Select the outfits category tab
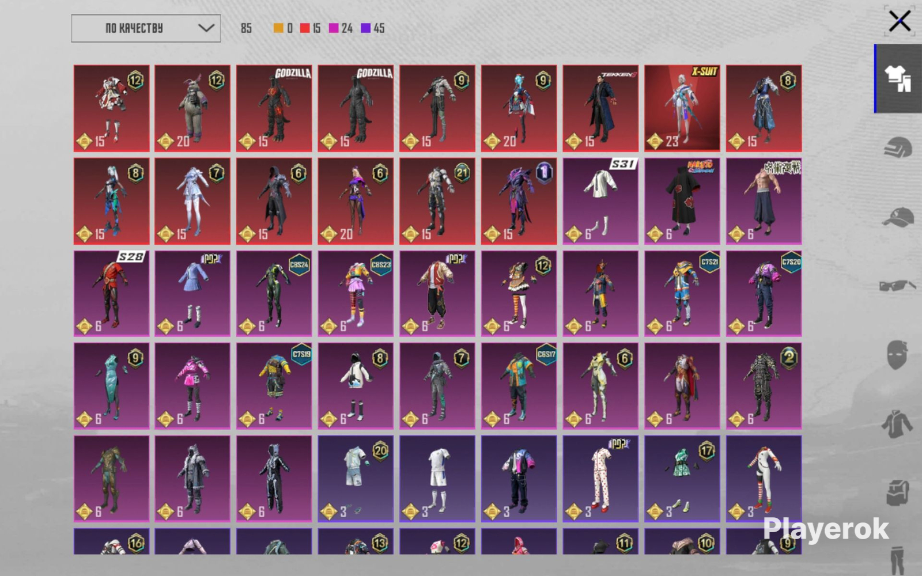This screenshot has width=922, height=576. tap(898, 78)
